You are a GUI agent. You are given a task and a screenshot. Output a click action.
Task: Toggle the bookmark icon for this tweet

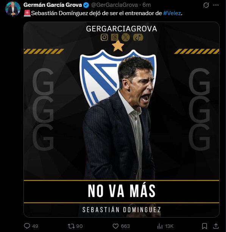coord(204,226)
